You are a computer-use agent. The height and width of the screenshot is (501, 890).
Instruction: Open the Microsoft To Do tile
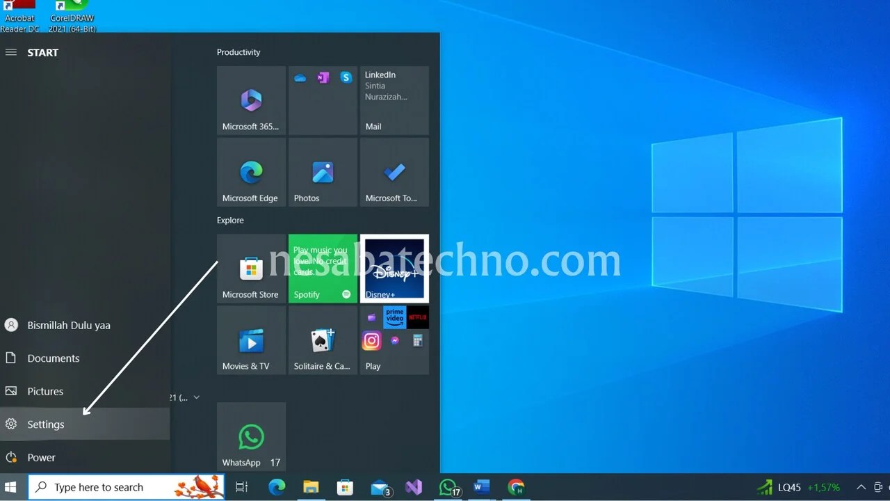pos(394,172)
